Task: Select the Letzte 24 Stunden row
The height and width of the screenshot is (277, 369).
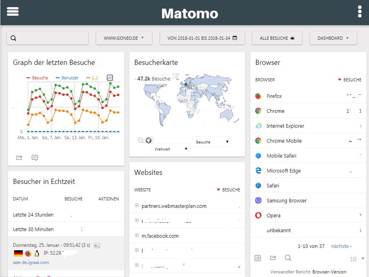Action: click(66, 215)
